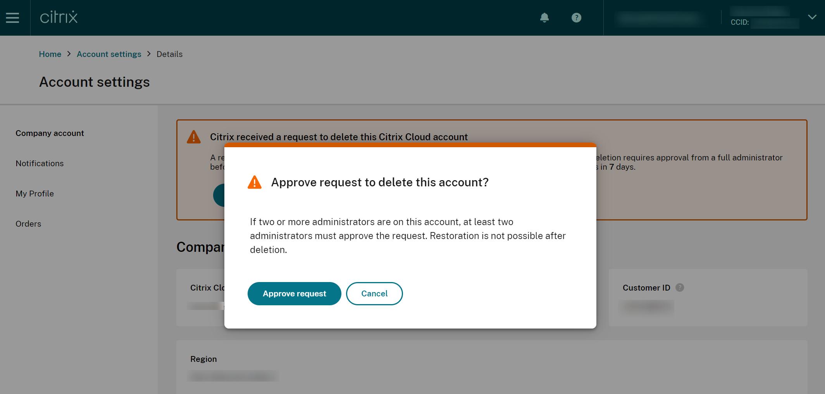Image resolution: width=825 pixels, height=394 pixels.
Task: Open the hamburger navigation menu
Action: [x=12, y=18]
